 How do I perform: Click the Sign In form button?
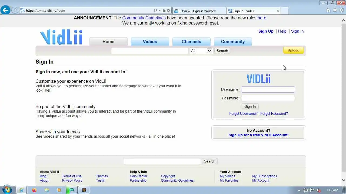point(250,106)
